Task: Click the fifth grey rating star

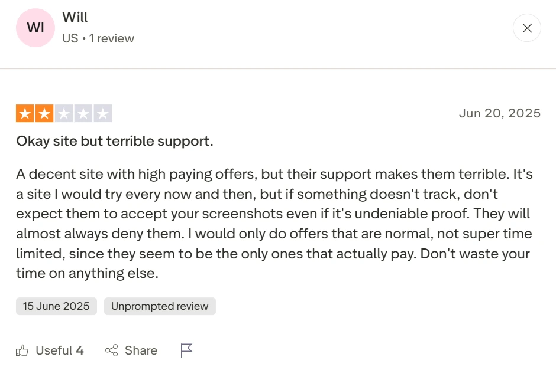Action: point(103,113)
